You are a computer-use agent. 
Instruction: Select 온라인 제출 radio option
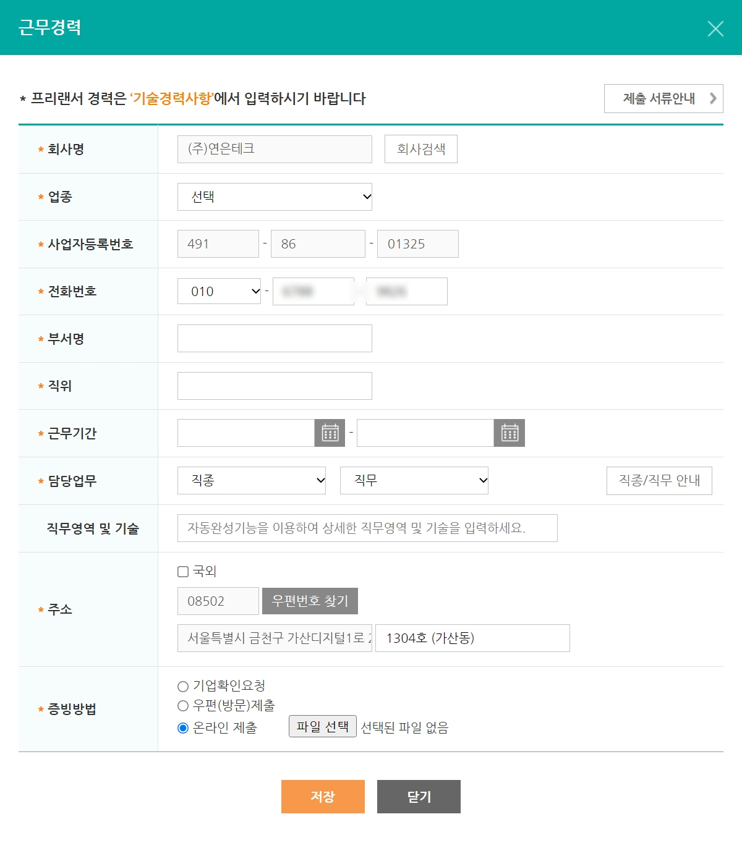pyautogui.click(x=183, y=728)
